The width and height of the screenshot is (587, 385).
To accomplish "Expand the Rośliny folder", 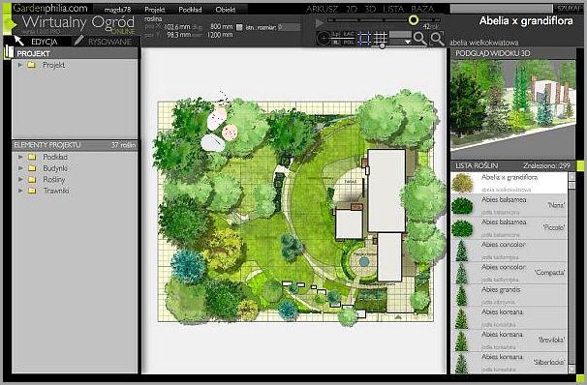I will click(x=20, y=179).
